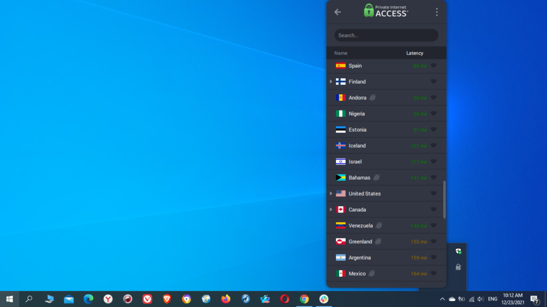Favorite Finland with its heart icon
The width and height of the screenshot is (547, 307).
[433, 81]
